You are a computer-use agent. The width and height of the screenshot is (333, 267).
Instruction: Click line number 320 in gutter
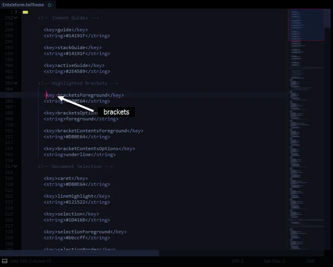pyautogui.click(x=9, y=184)
